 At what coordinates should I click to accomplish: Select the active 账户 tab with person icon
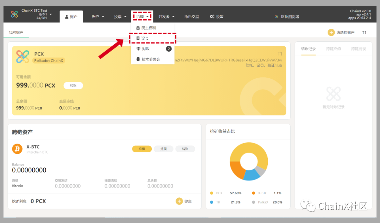[x=71, y=17]
